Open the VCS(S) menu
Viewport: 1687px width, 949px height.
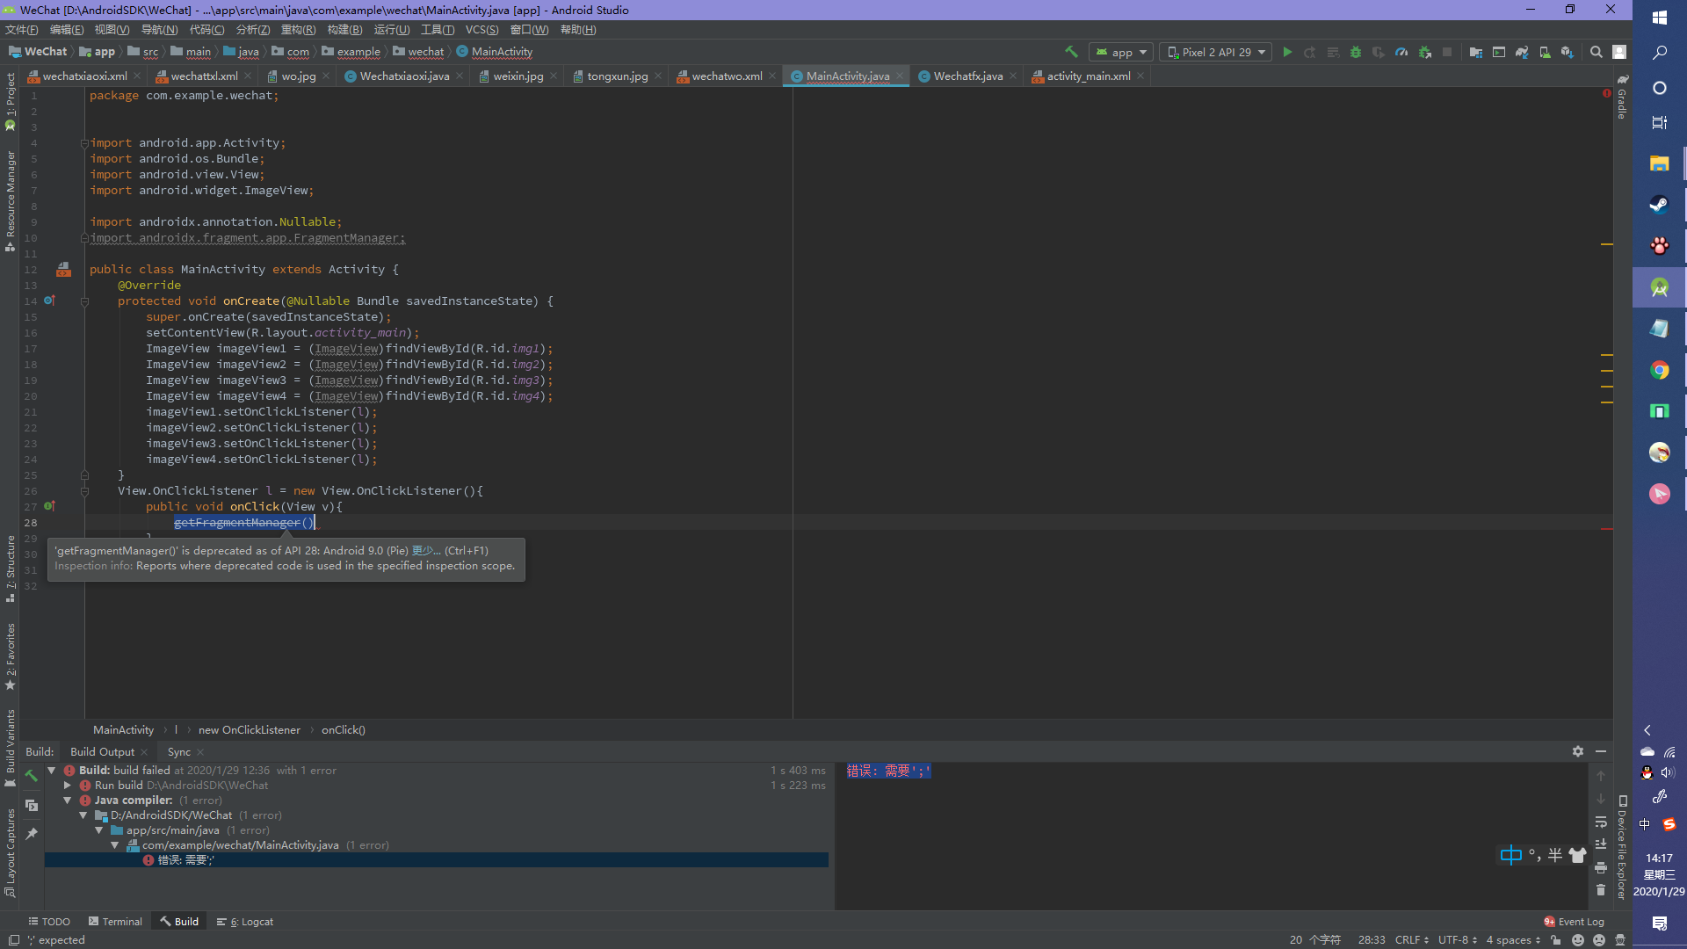click(481, 29)
